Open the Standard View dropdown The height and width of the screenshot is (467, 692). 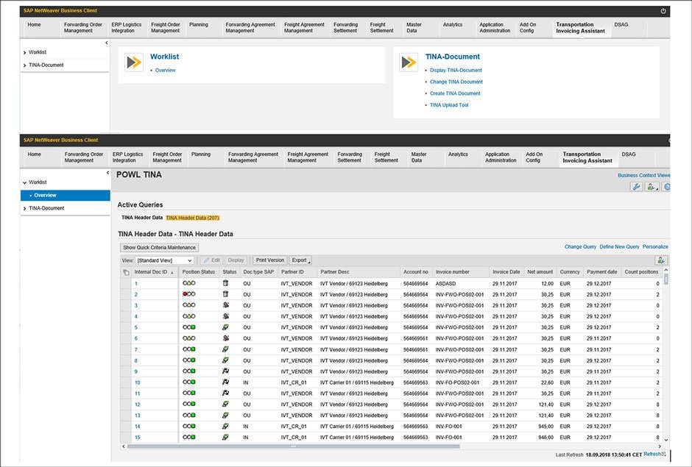165,260
